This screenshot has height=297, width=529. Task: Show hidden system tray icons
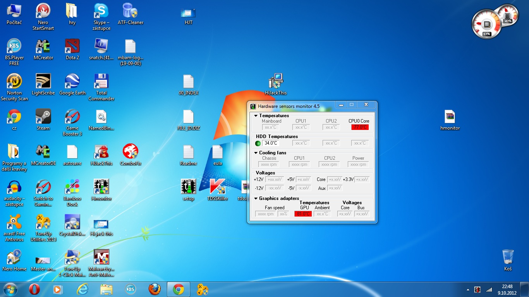click(468, 289)
